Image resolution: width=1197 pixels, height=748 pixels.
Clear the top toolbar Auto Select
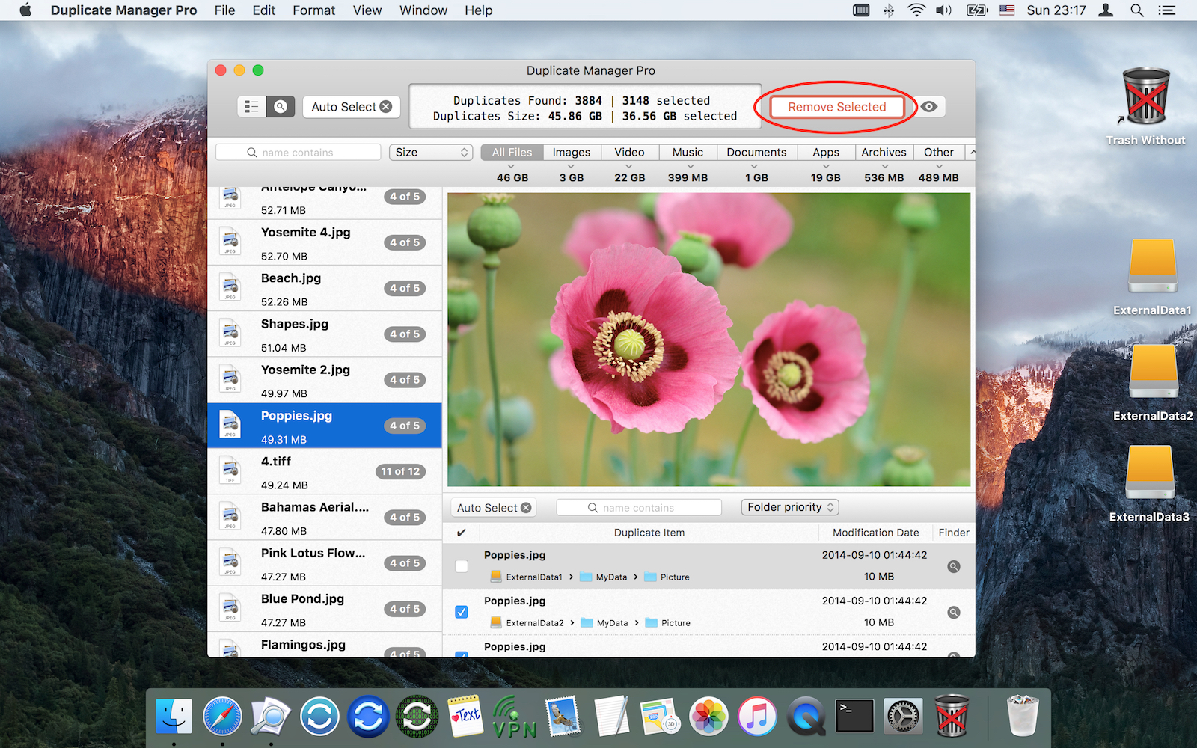coord(386,107)
